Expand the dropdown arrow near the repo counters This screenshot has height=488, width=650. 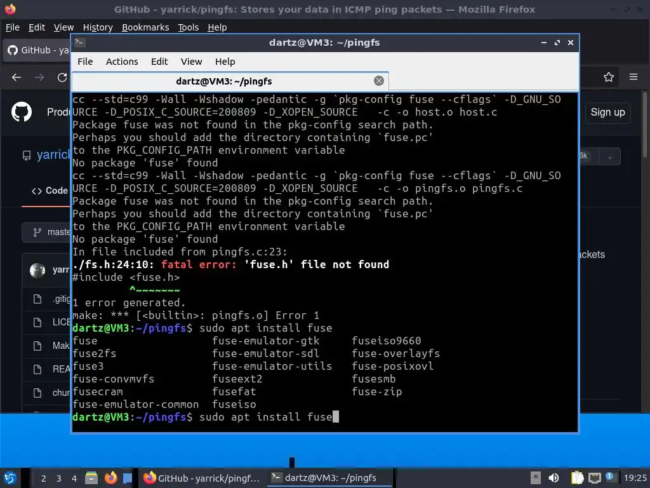[610, 157]
